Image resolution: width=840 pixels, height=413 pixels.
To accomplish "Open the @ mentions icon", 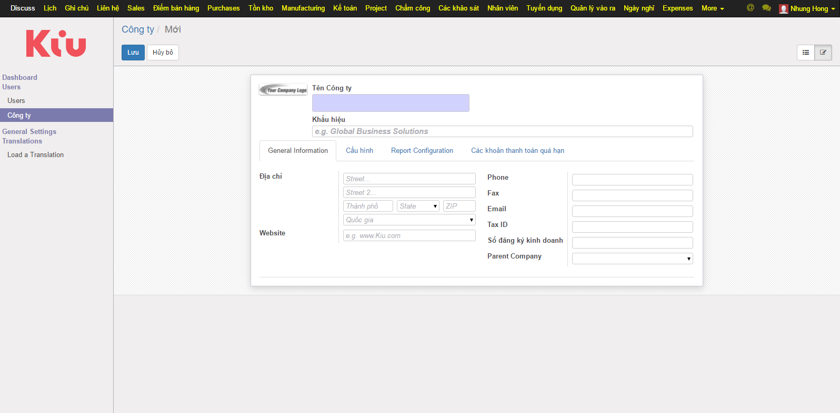I will click(x=751, y=8).
